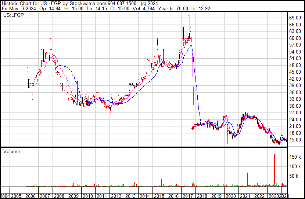The height and width of the screenshot is (199, 305).
Task: Click the Historic Chart title text
Action: [x=16, y=3]
